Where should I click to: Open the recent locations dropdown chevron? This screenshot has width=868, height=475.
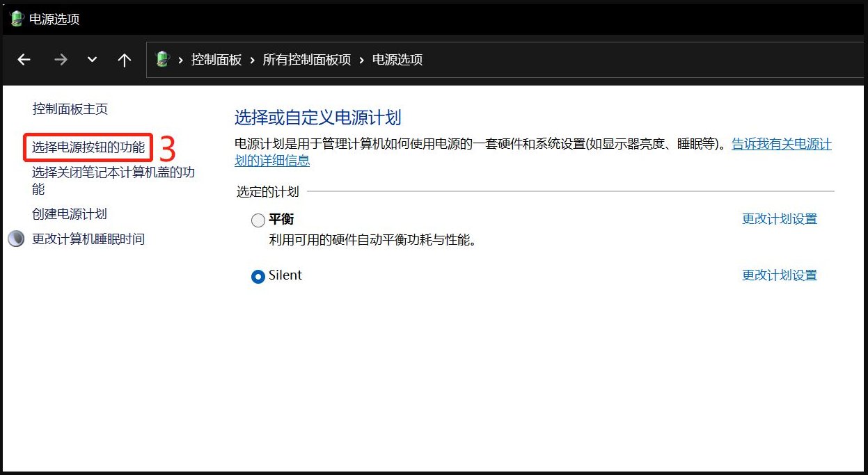[x=92, y=60]
